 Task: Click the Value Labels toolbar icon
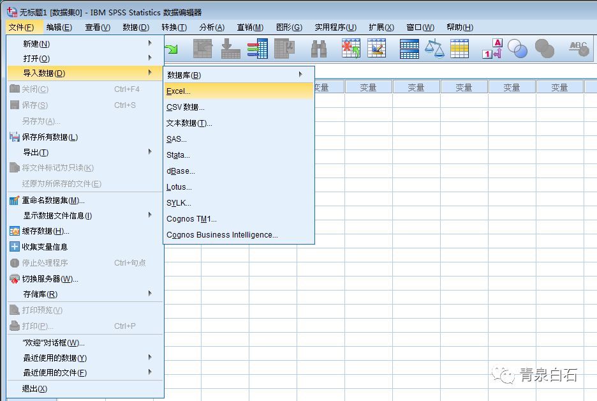[492, 49]
